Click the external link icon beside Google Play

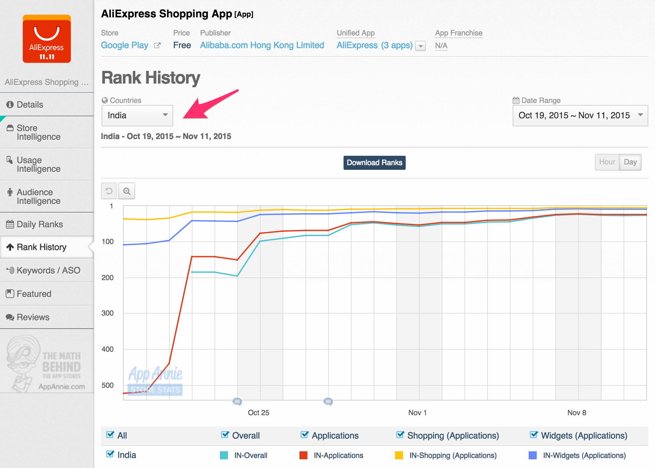157,45
